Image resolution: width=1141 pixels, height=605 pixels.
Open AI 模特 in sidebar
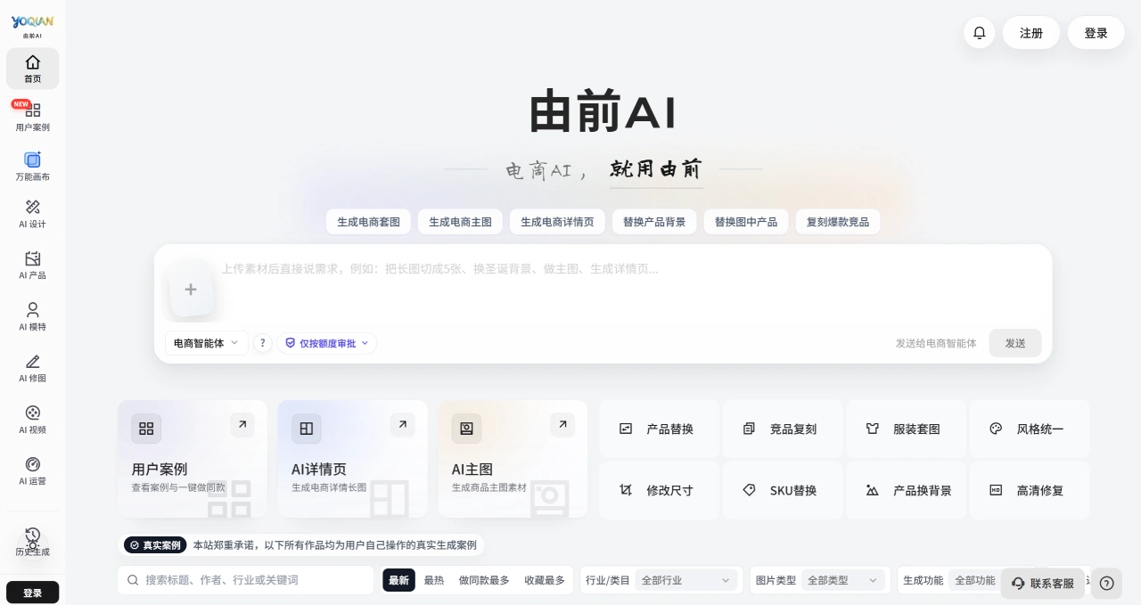(x=32, y=317)
